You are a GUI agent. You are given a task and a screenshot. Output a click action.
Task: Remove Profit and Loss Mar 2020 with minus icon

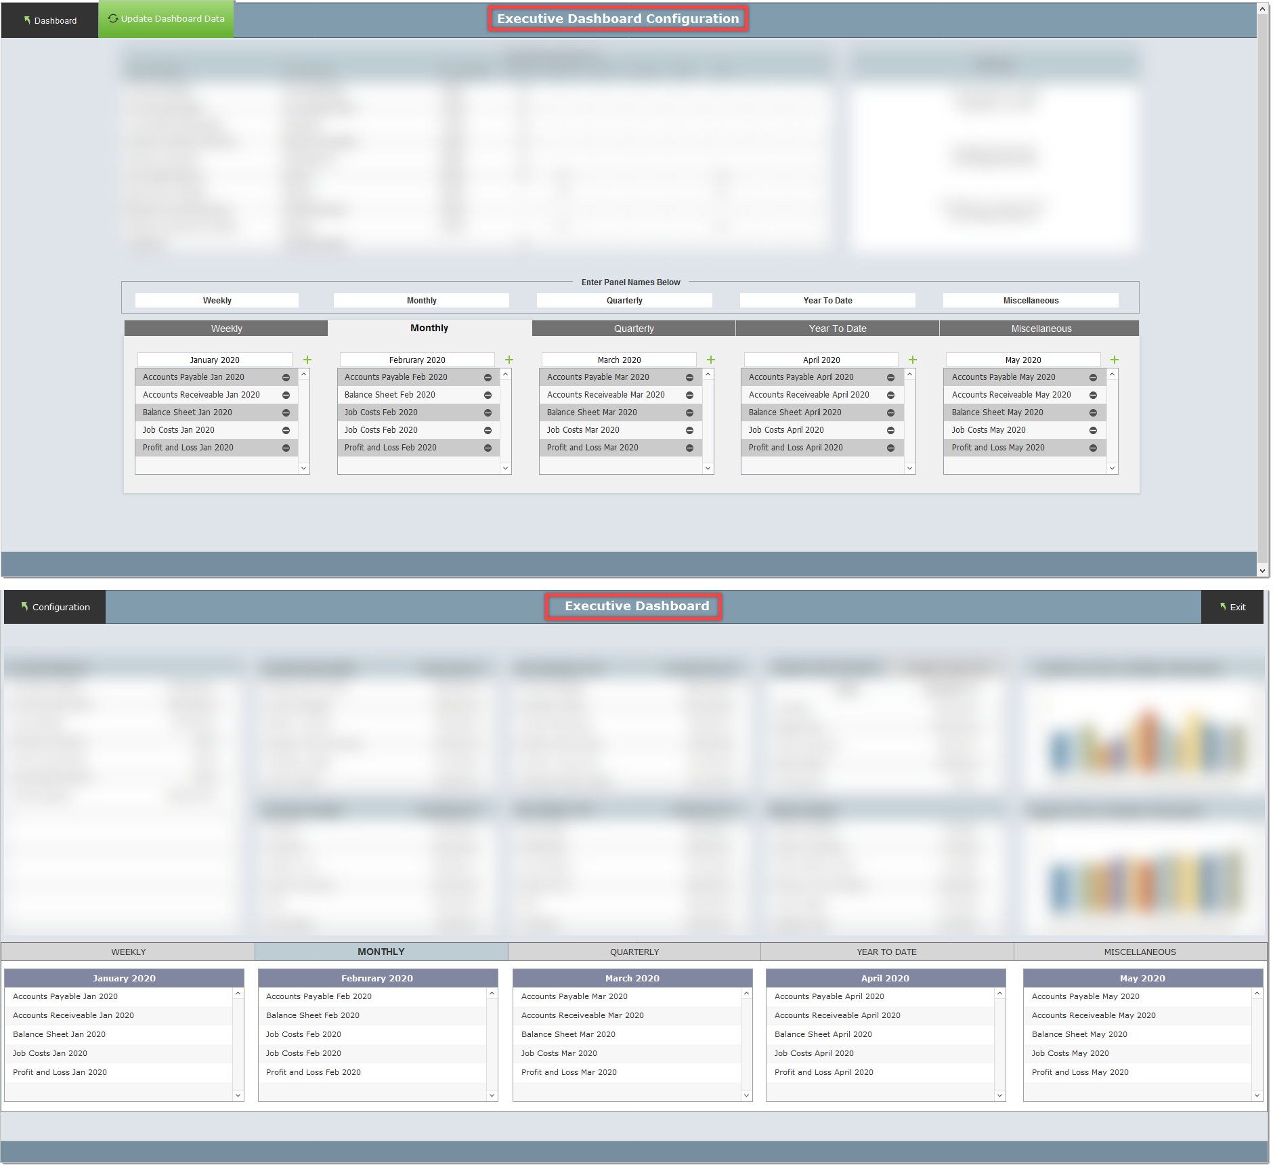pyautogui.click(x=689, y=448)
